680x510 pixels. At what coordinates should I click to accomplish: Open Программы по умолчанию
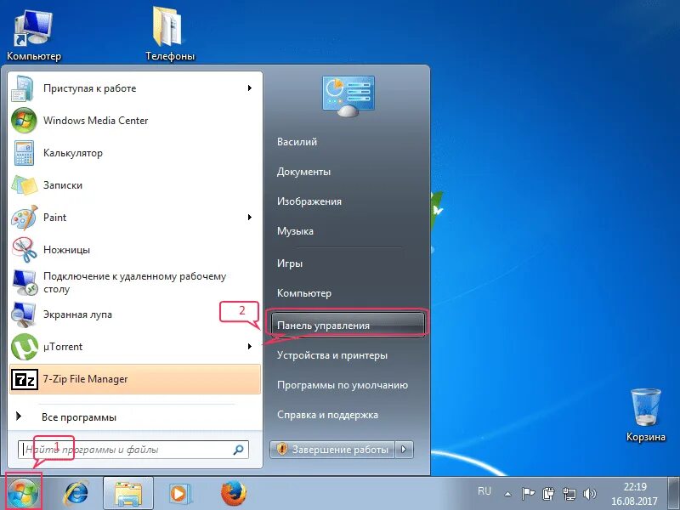343,385
